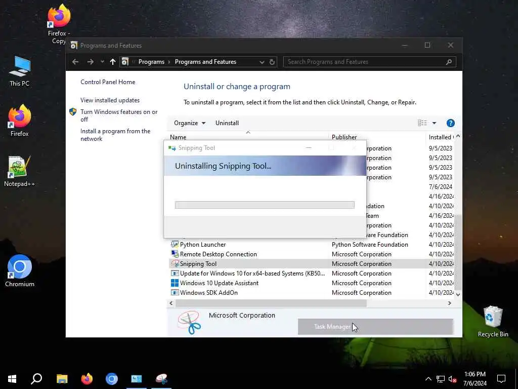Maximize the Programs and Features window
Viewport: 518px width, 389px height.
427,45
